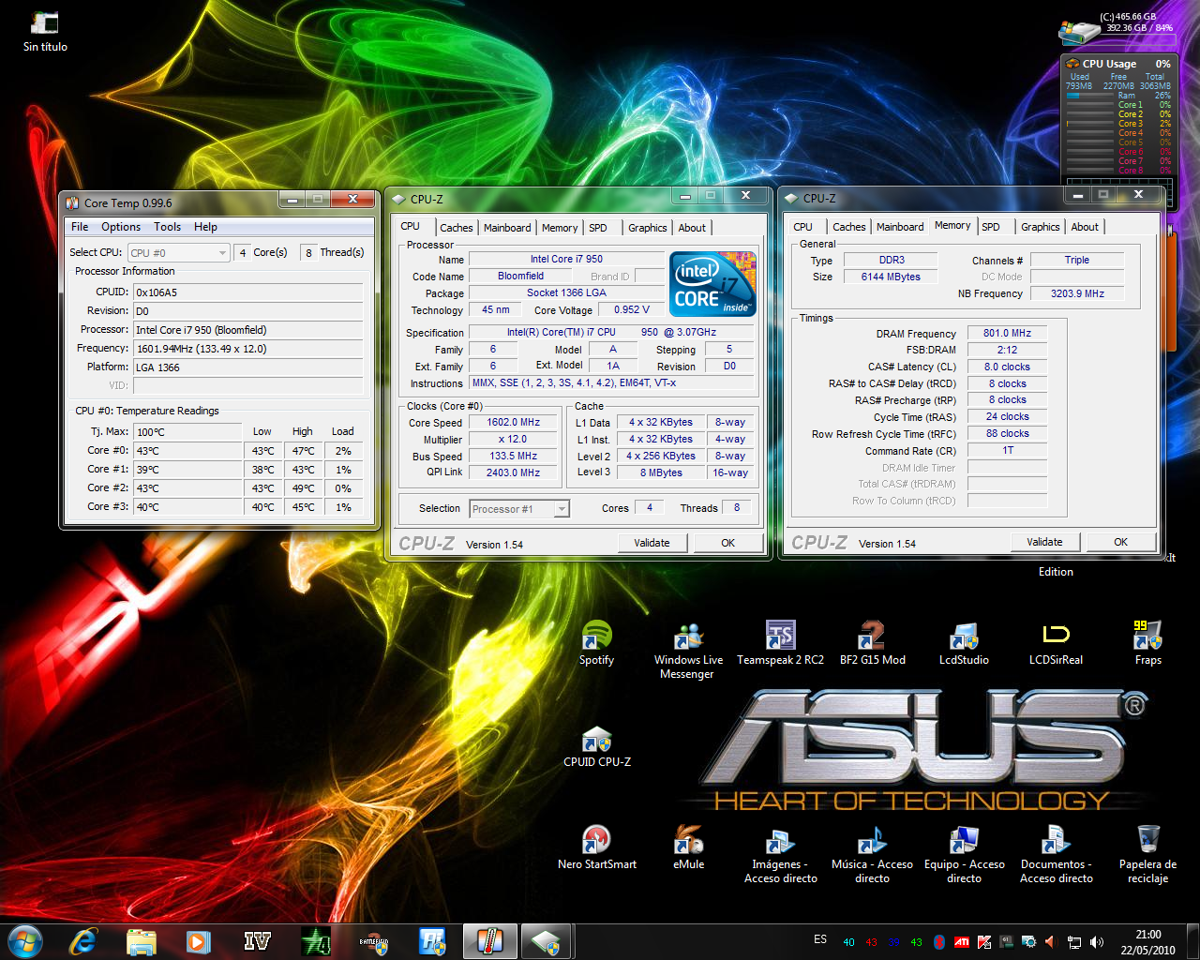Click the Windows Start orb

click(x=24, y=940)
